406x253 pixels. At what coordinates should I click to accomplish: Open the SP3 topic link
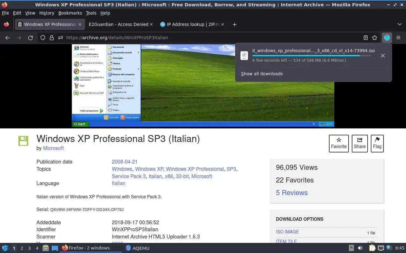(x=231, y=169)
